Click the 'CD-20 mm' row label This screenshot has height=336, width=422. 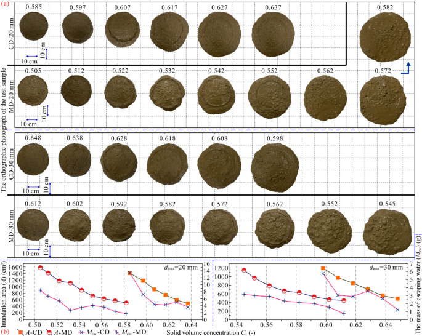coord(11,34)
